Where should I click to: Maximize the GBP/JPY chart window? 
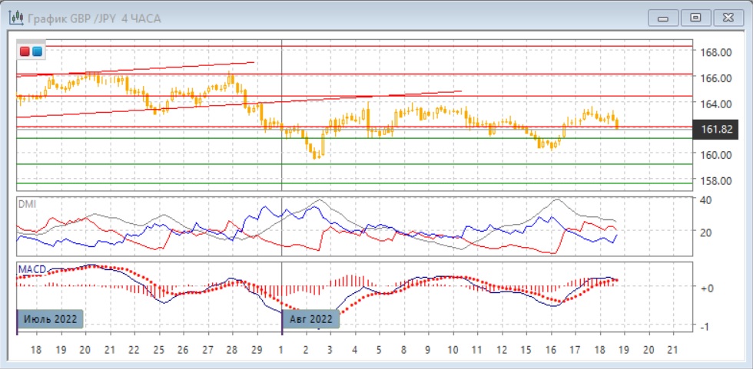point(695,17)
